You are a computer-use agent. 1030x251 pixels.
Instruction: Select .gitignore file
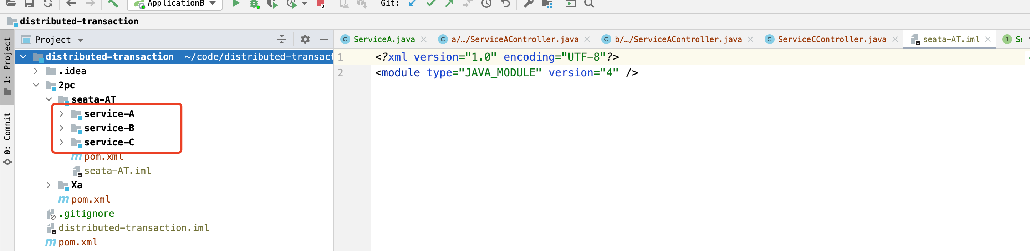86,214
